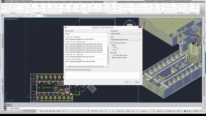This screenshot has width=206, height=116.
Task: Select Place all files in one folder
Action: [112, 58]
